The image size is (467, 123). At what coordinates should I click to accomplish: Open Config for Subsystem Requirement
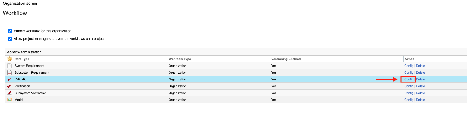click(x=409, y=73)
